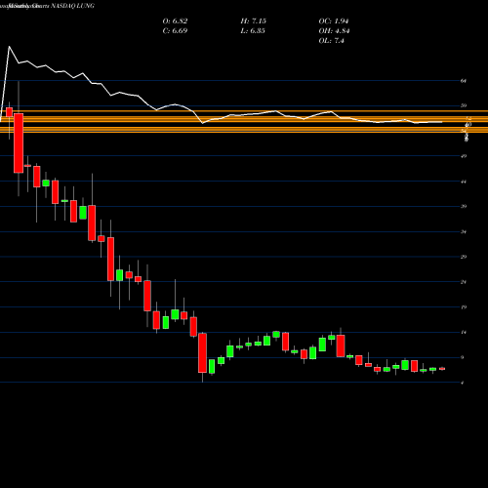Click the 59 price axis label
The image size is (488, 488).
tap(464, 105)
